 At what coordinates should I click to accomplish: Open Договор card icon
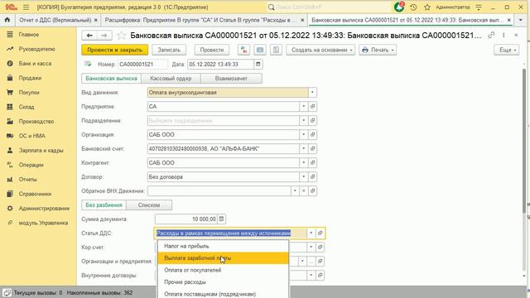tap(313, 176)
